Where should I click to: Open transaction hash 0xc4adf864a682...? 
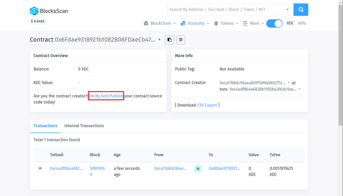pyautogui.click(x=66, y=169)
